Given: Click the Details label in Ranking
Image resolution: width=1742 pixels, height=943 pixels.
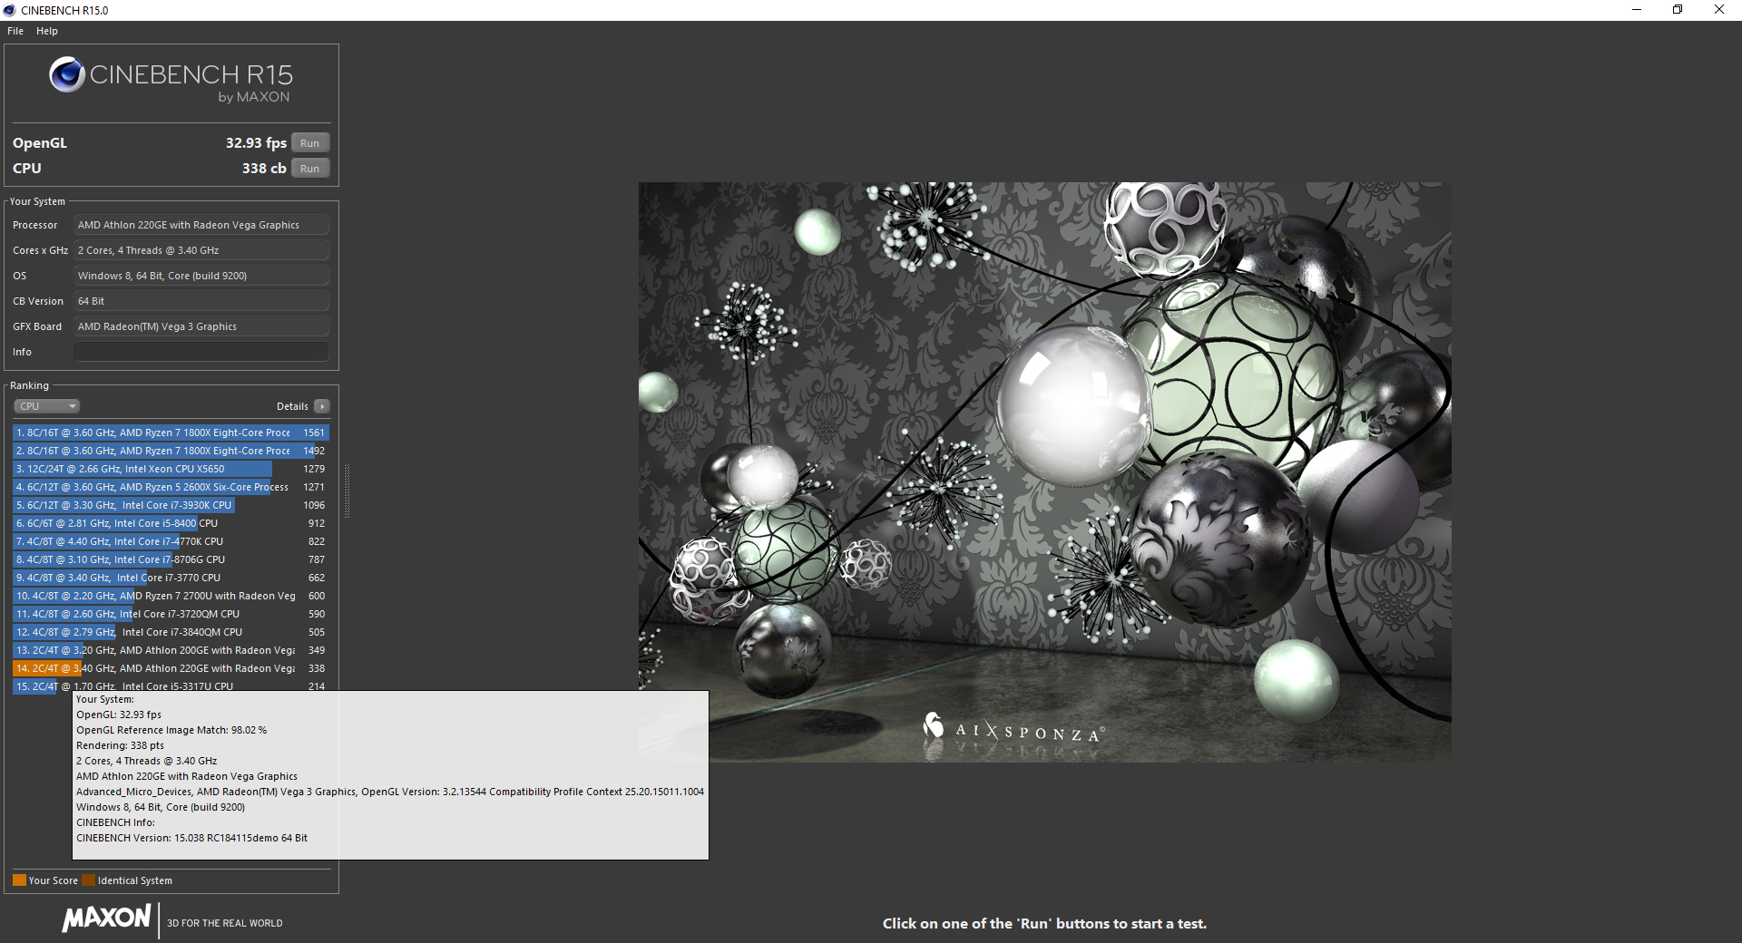Looking at the screenshot, I should tap(292, 406).
